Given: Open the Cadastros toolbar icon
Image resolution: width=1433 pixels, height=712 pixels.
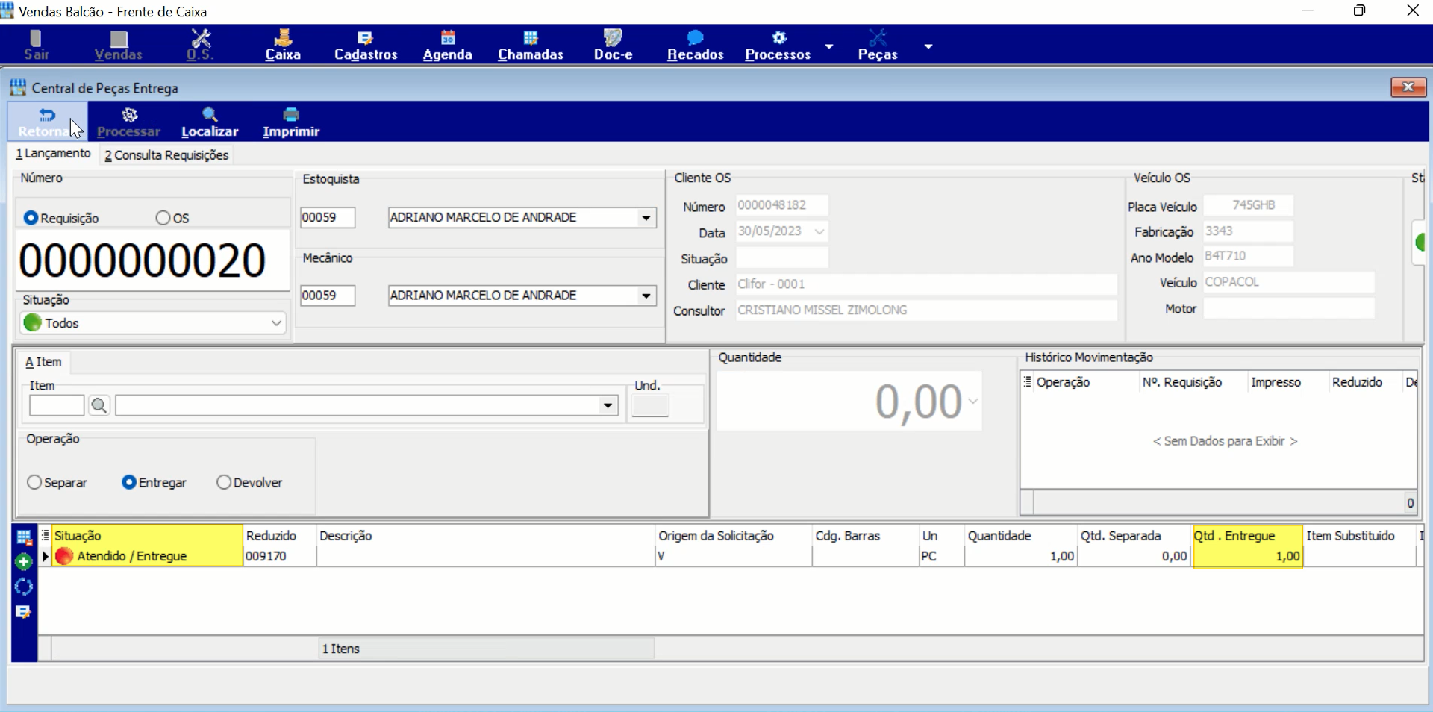Looking at the screenshot, I should pyautogui.click(x=365, y=38).
